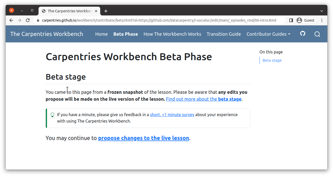Viewport: 333px width, 176px height.
Task: Jump to Beta stage in page contents
Action: [x=272, y=60]
